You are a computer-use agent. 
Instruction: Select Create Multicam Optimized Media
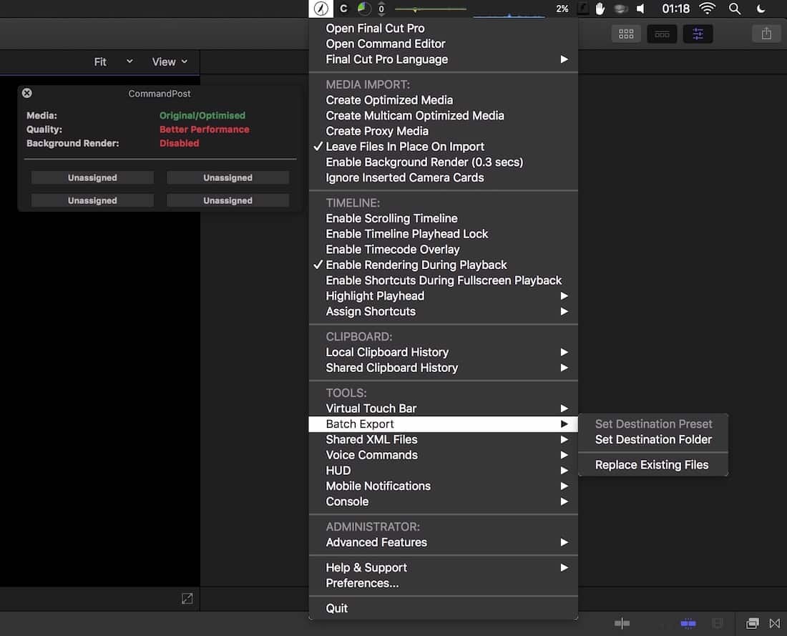(x=443, y=115)
